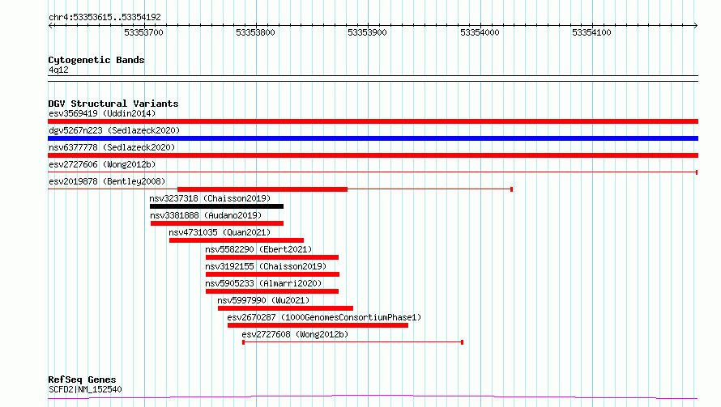This screenshot has width=721, height=407.
Task: Click the nsv3237318 (Chaisson2019) label
Action: click(x=210, y=198)
